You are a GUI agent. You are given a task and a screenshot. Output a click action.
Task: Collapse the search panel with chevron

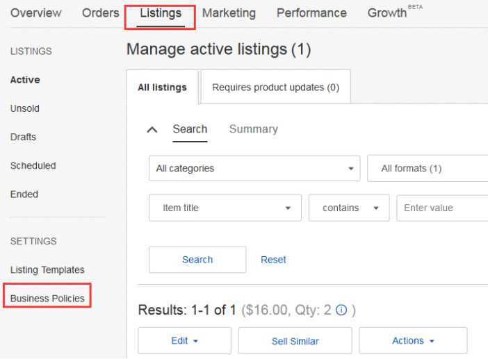pos(152,130)
